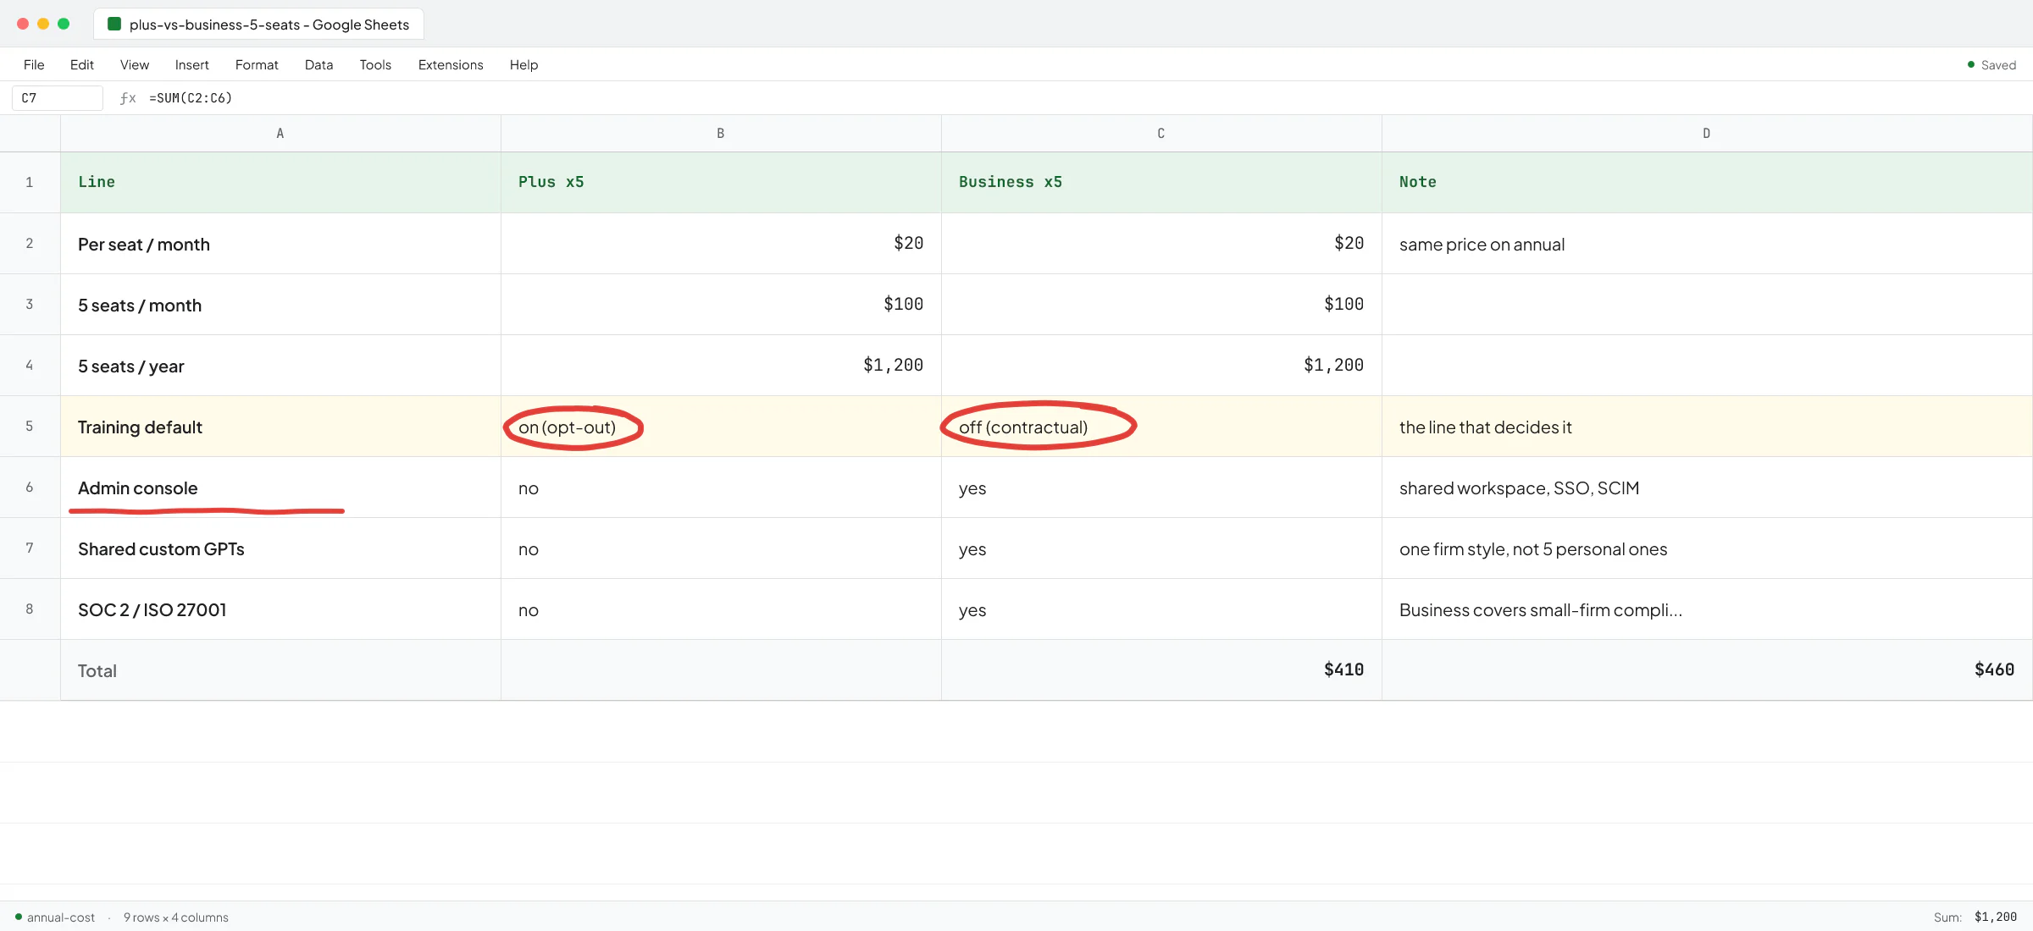The height and width of the screenshot is (931, 2033).
Task: Select the $410 total cell
Action: point(1161,670)
